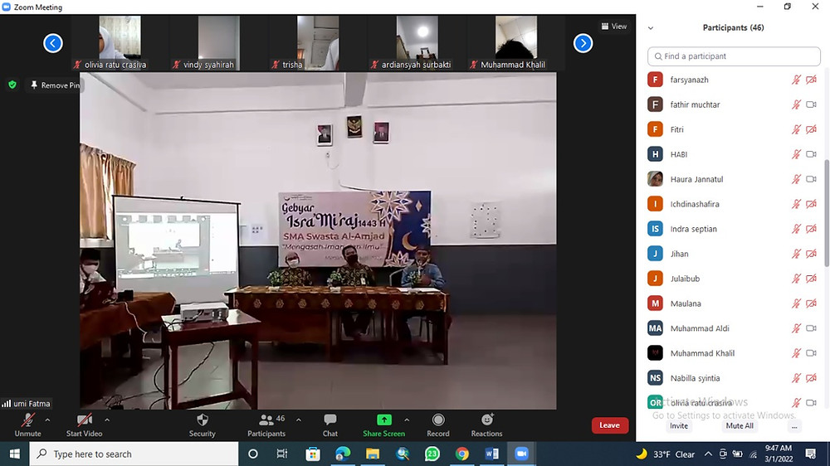Toggle Participants panel from toolbar
830x466 pixels.
point(266,425)
